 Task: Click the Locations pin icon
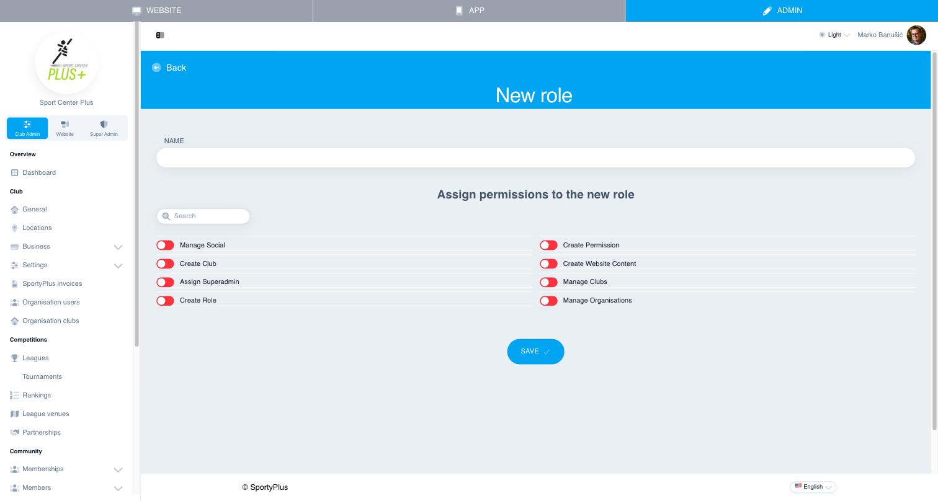[x=15, y=228]
